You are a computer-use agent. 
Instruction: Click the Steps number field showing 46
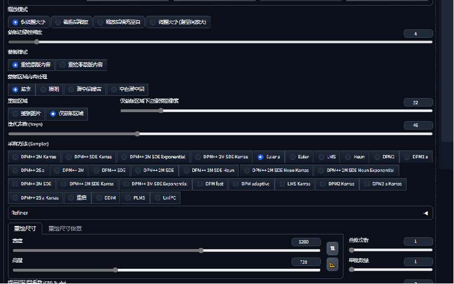click(x=418, y=125)
